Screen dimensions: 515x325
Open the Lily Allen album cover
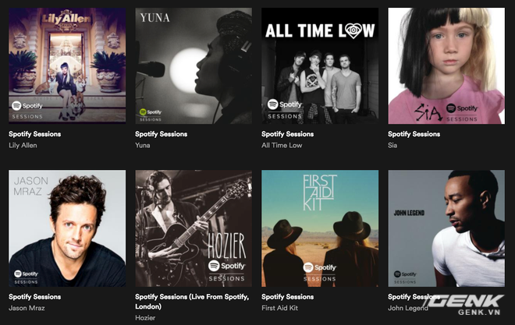click(67, 65)
